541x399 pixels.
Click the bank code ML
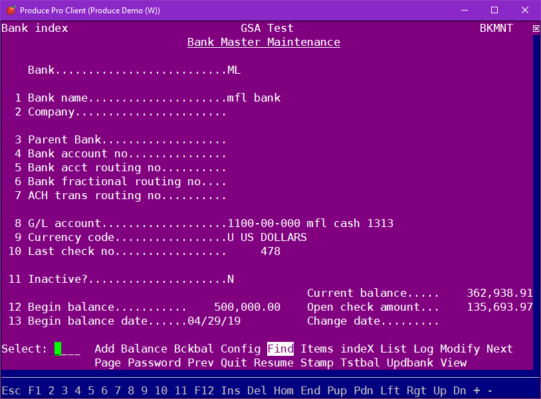point(234,70)
